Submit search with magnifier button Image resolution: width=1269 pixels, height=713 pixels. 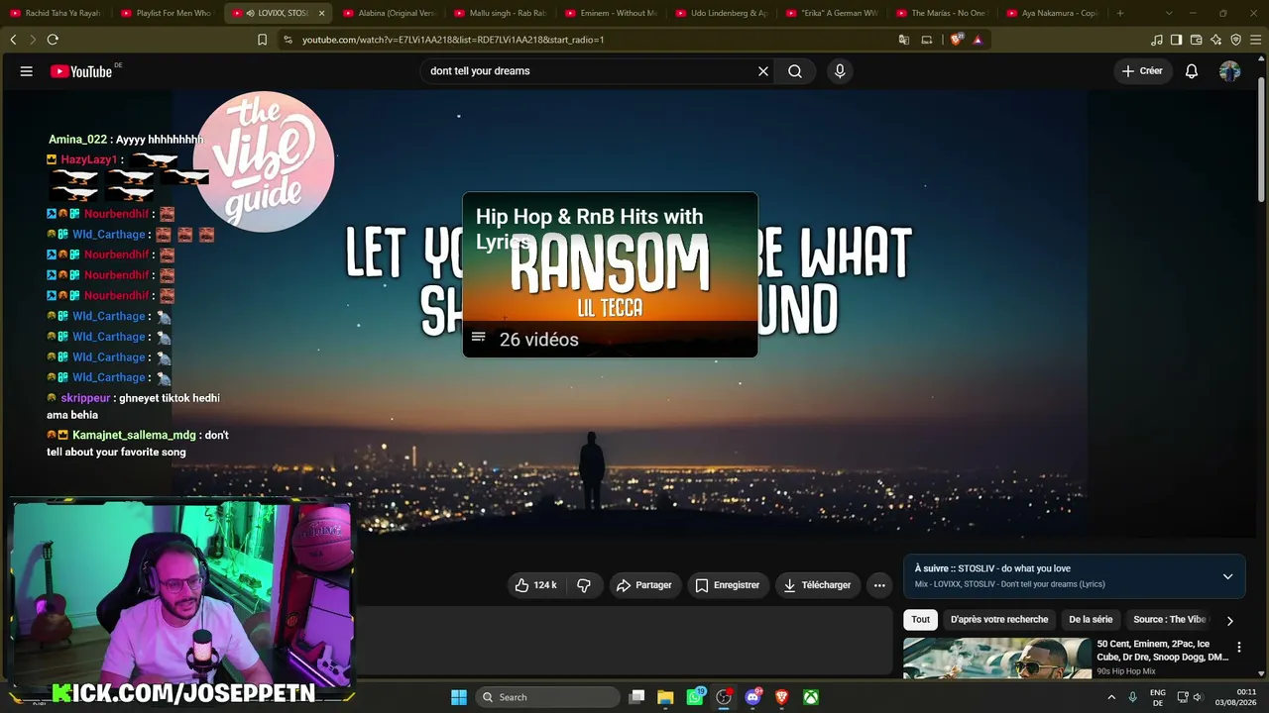795,71
